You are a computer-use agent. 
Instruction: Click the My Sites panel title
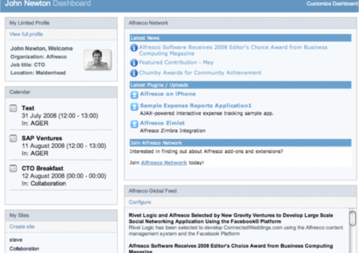[x=19, y=215]
